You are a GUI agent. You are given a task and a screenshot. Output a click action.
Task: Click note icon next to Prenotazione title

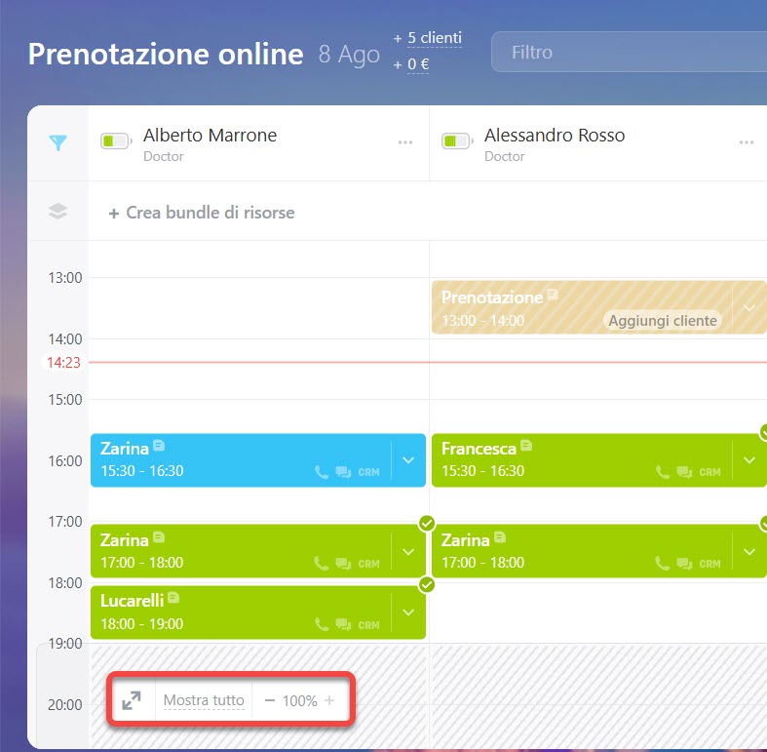pyautogui.click(x=552, y=295)
